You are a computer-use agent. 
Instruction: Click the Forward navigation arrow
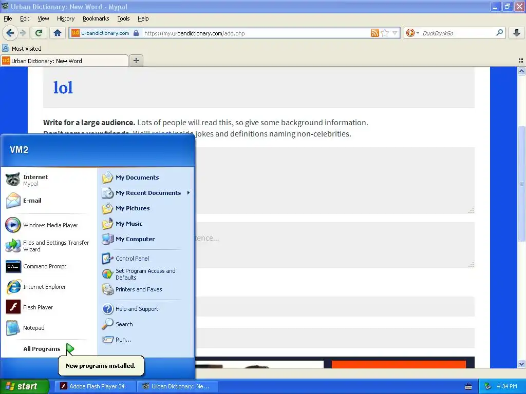click(23, 33)
